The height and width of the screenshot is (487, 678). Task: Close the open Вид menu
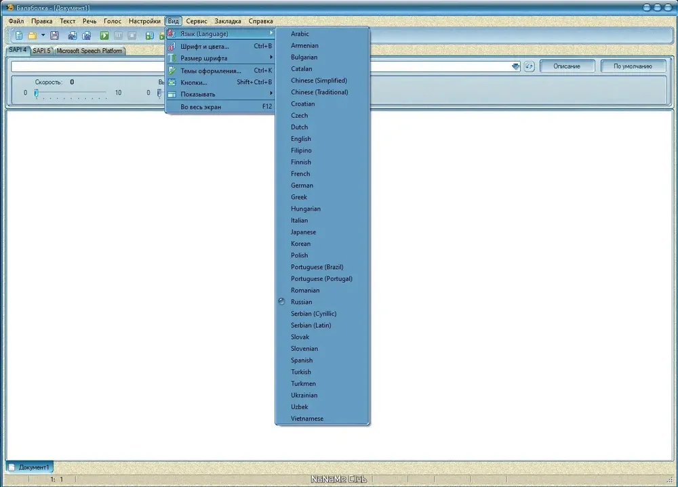(174, 21)
